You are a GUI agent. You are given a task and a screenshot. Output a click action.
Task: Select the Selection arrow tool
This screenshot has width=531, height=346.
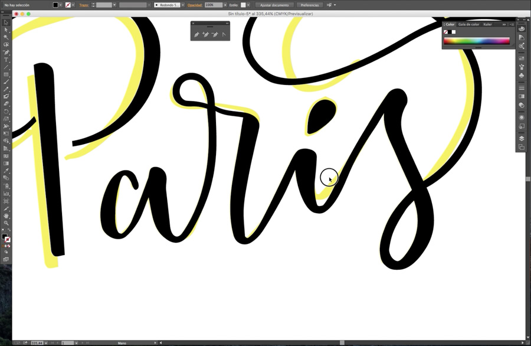[6, 22]
